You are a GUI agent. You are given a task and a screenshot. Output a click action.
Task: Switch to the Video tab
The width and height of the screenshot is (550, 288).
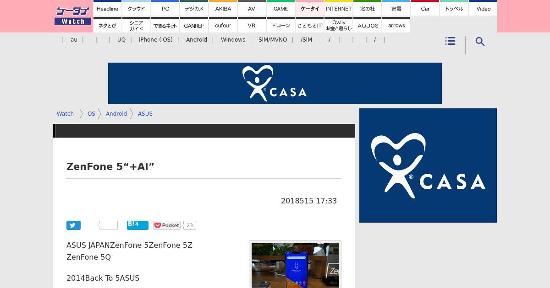tap(483, 9)
